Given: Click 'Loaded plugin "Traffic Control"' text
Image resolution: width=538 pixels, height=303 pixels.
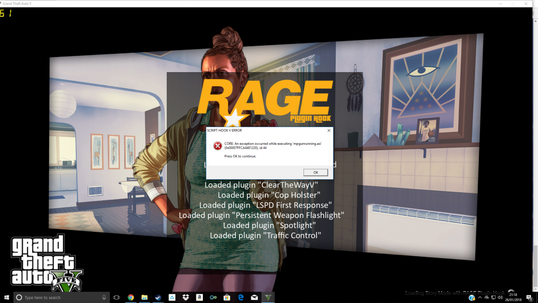Looking at the screenshot, I should coord(265,235).
